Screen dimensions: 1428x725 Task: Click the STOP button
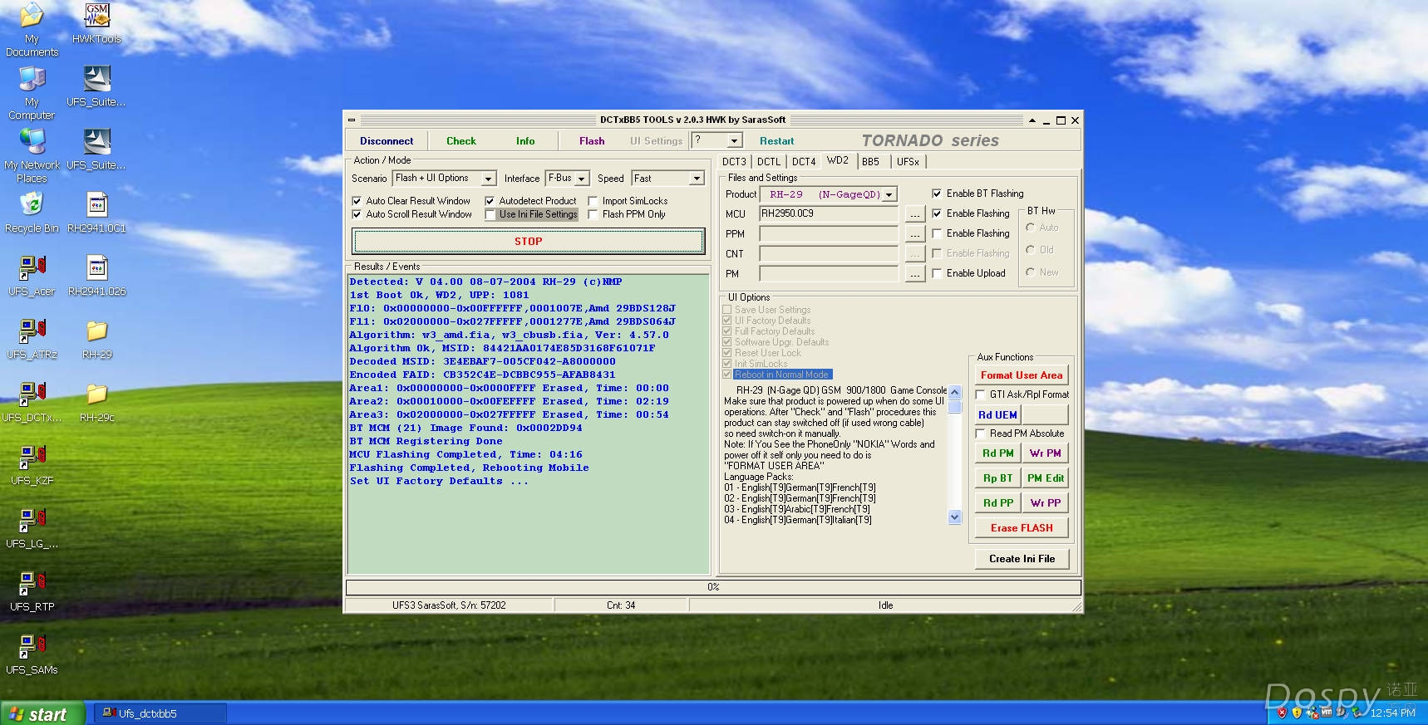click(x=529, y=242)
